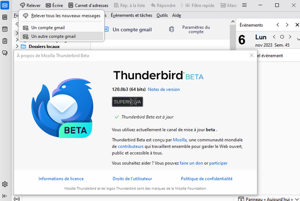Click Thunderbird Beta est à jour status
Viewport: 300px width, 201px height.
click(x=147, y=117)
